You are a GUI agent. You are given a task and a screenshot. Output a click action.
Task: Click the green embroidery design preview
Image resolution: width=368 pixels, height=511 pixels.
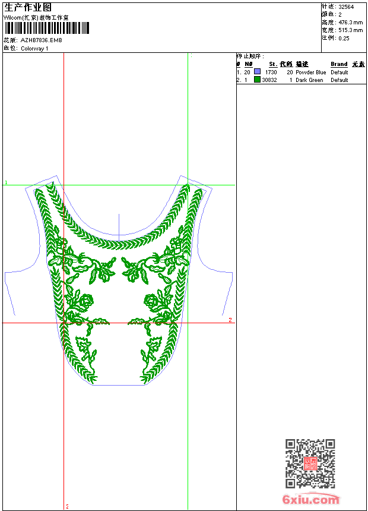pos(119,280)
